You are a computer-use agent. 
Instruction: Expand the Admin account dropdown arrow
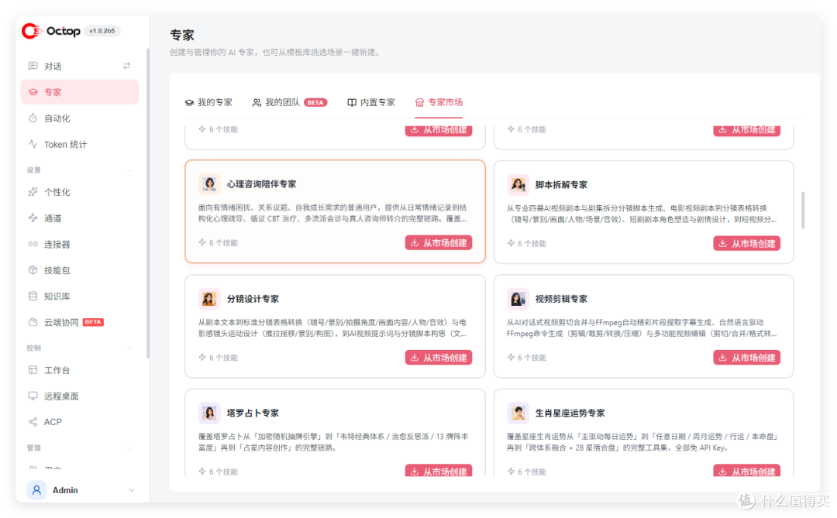131,490
